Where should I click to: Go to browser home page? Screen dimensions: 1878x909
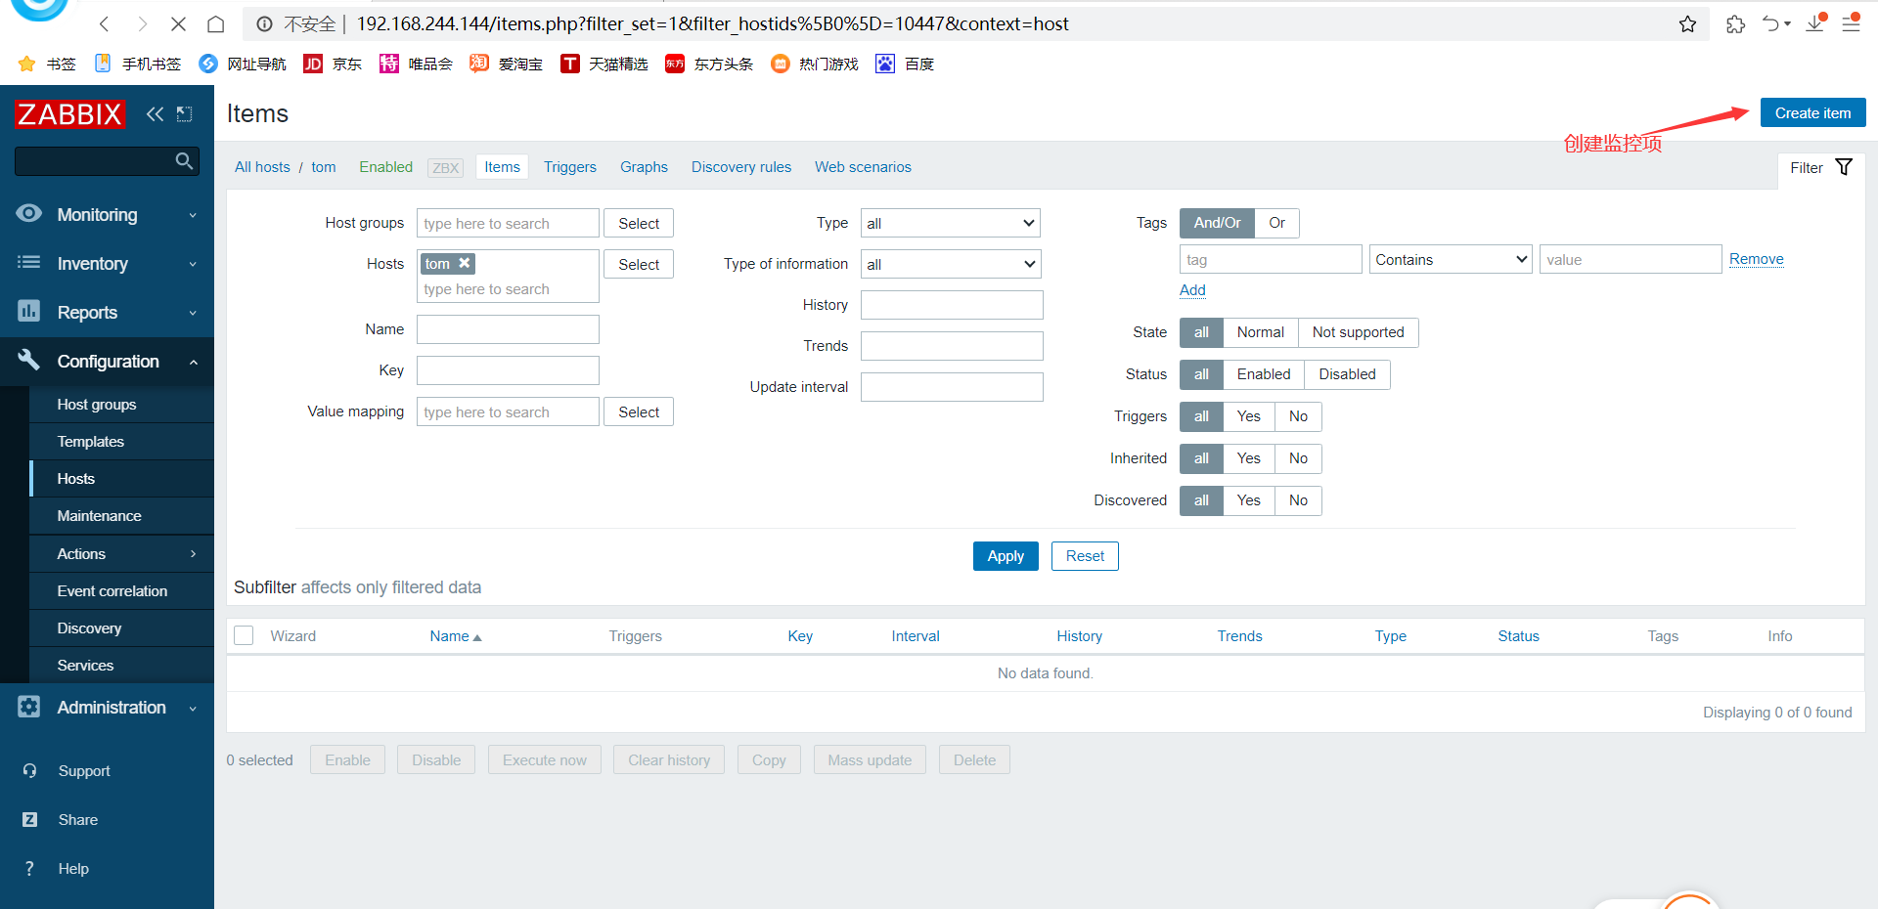click(216, 24)
